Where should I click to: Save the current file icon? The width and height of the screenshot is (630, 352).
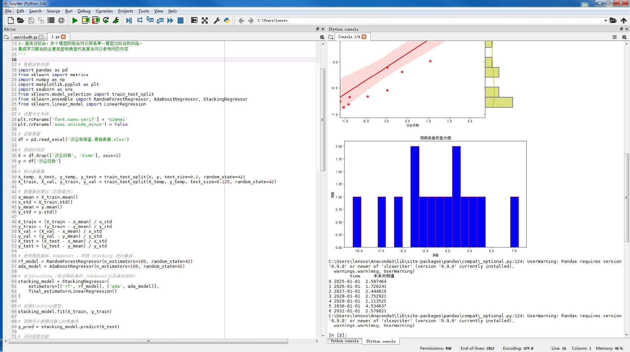31,20
